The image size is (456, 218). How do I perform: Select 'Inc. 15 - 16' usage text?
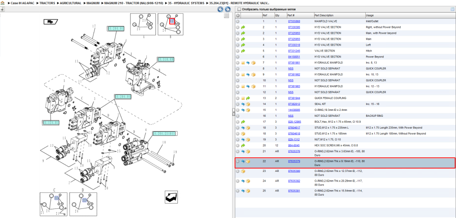click(373, 104)
